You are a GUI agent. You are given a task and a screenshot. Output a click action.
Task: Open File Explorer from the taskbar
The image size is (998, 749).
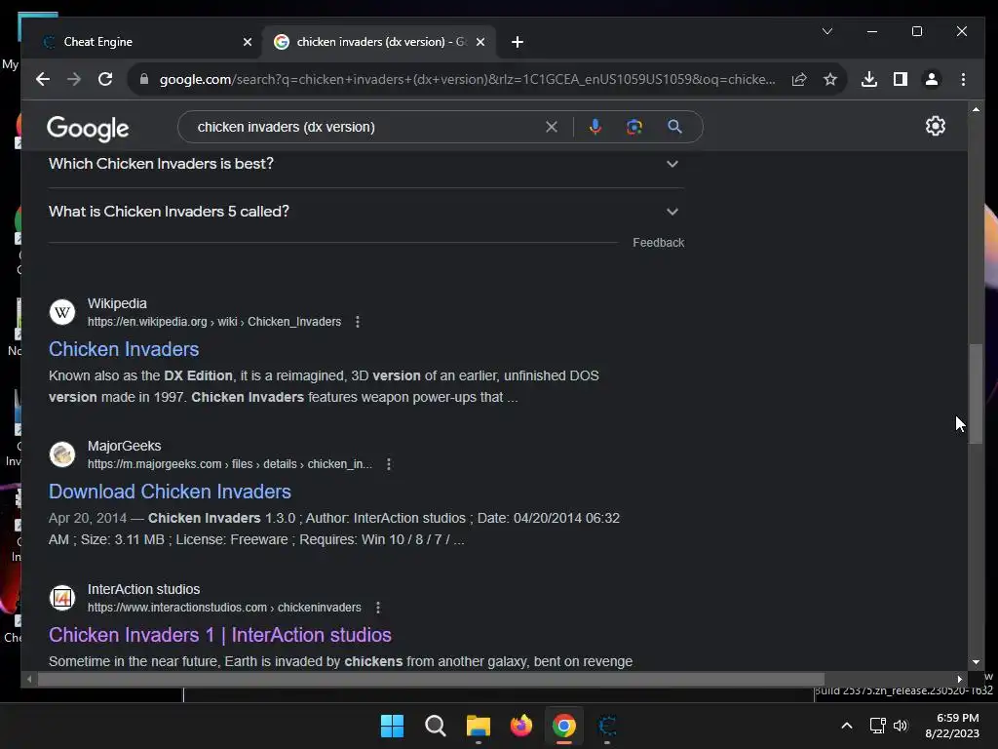click(x=478, y=726)
